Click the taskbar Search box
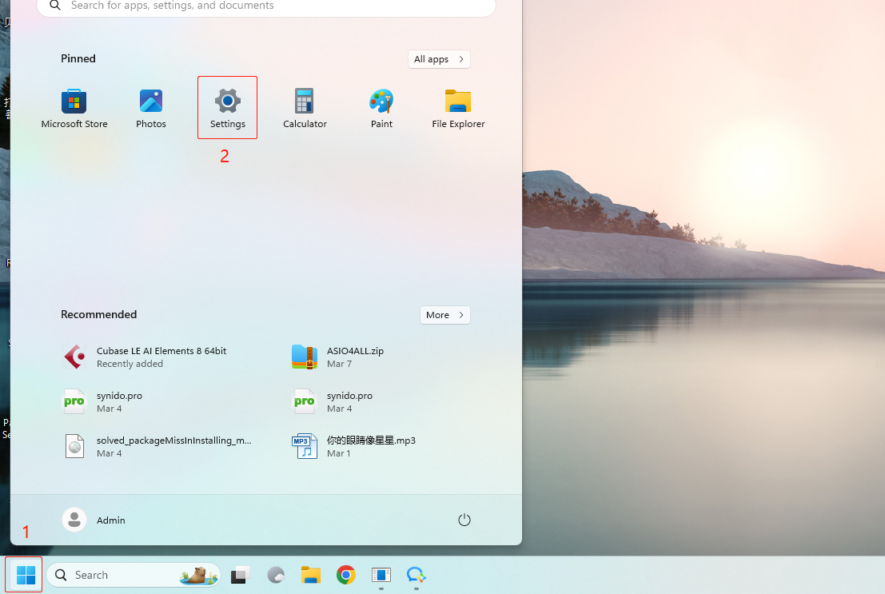This screenshot has height=594, width=885. point(134,575)
